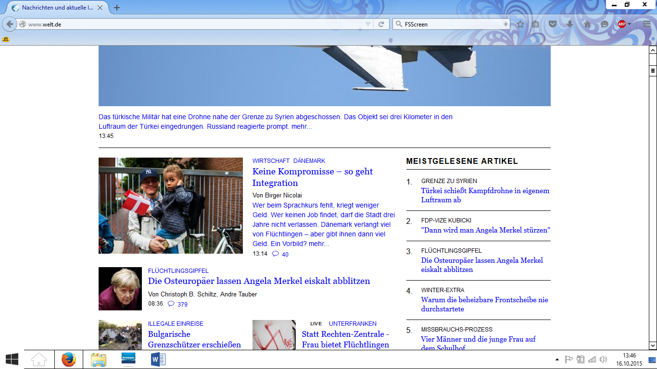
Task: Bookmark this page with the star icon
Action: pyautogui.click(x=520, y=24)
